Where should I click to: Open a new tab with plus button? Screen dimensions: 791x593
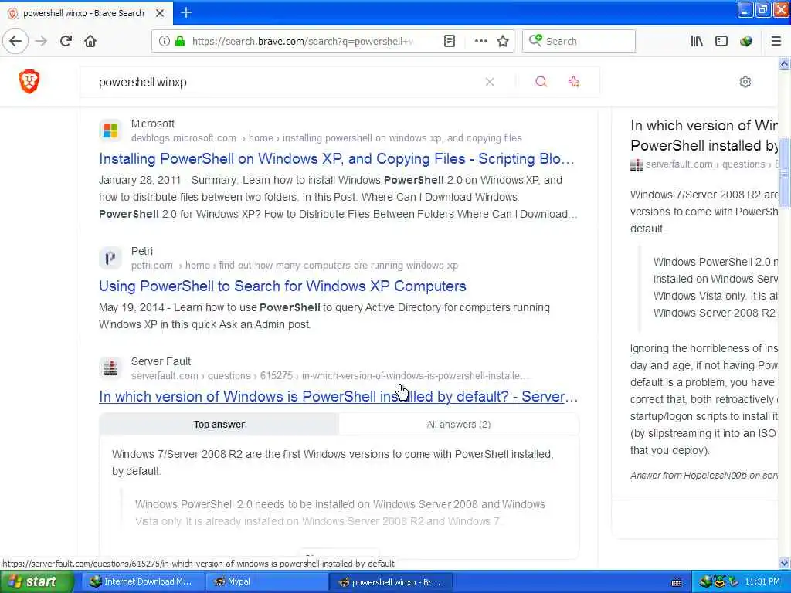186,12
